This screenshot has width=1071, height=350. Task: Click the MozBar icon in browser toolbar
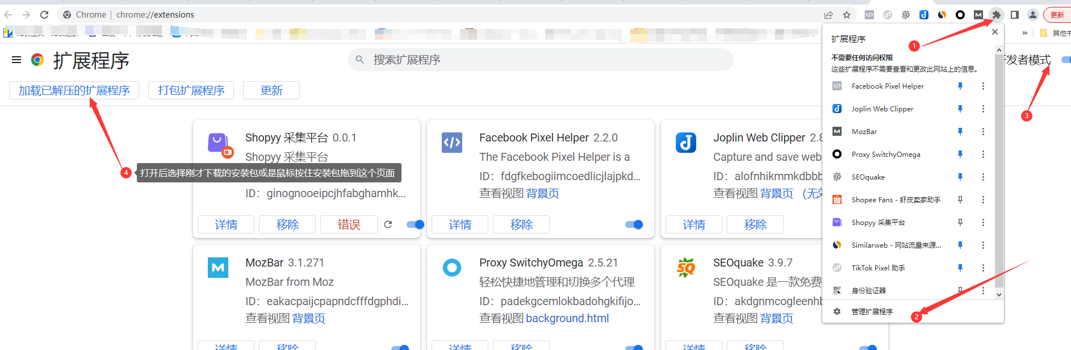[978, 15]
